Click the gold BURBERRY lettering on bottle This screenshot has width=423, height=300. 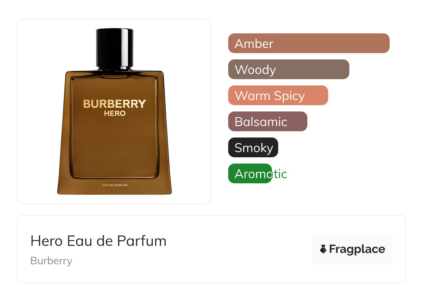pyautogui.click(x=115, y=104)
